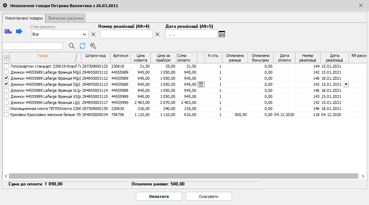Select the Неоплачені товари tab
369x205 pixels.
pos(24,18)
